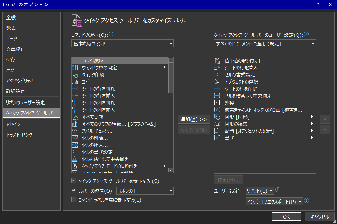Click the 書式 icon in right list
337x224 pixels.
coord(217,138)
